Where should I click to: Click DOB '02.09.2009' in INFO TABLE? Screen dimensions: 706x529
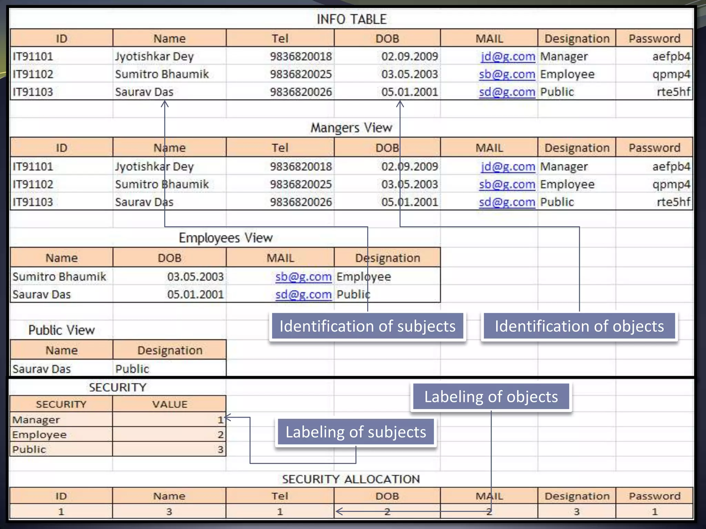pyautogui.click(x=410, y=56)
